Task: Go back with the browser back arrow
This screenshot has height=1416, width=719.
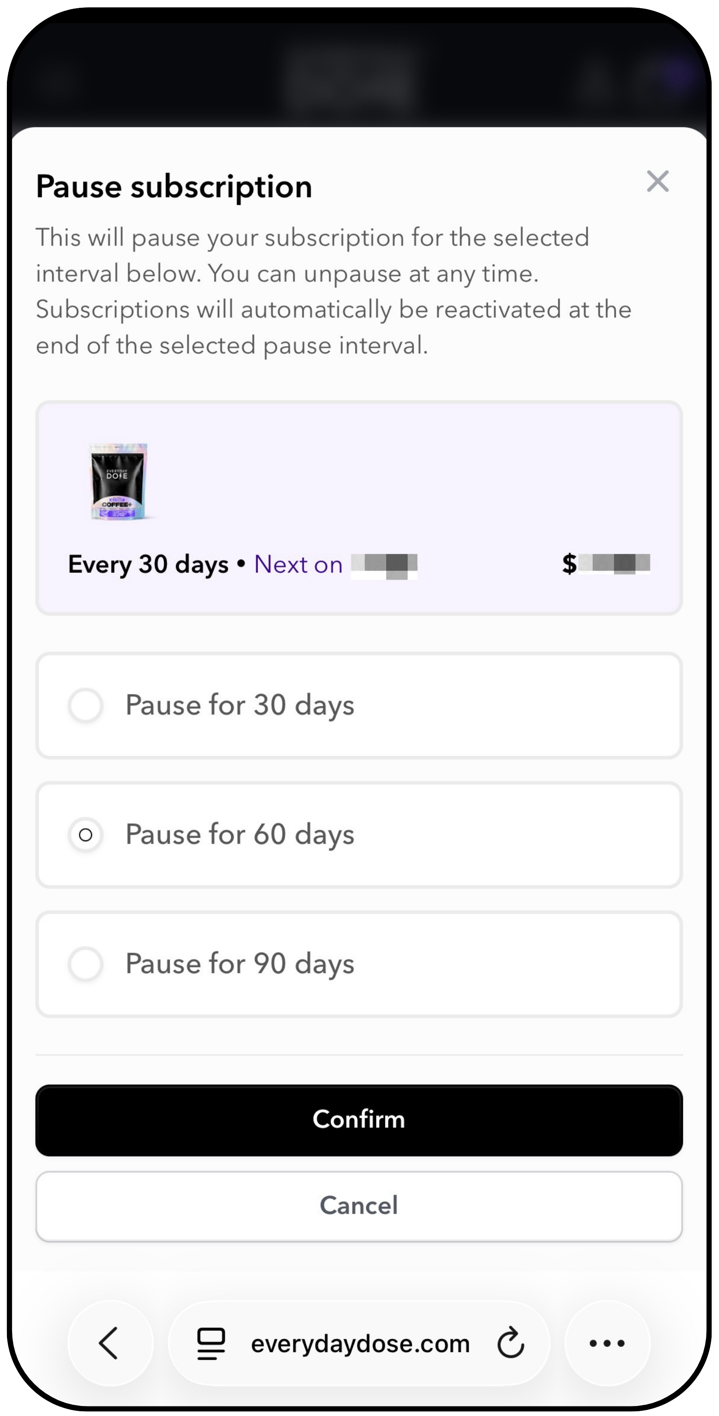Action: click(110, 1343)
